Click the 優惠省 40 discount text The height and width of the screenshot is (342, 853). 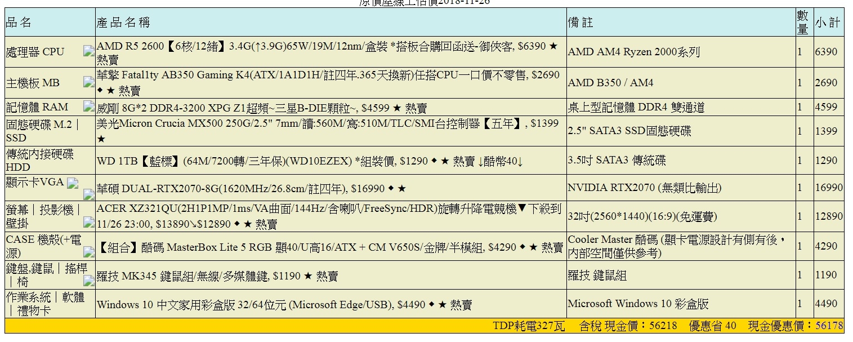712,326
